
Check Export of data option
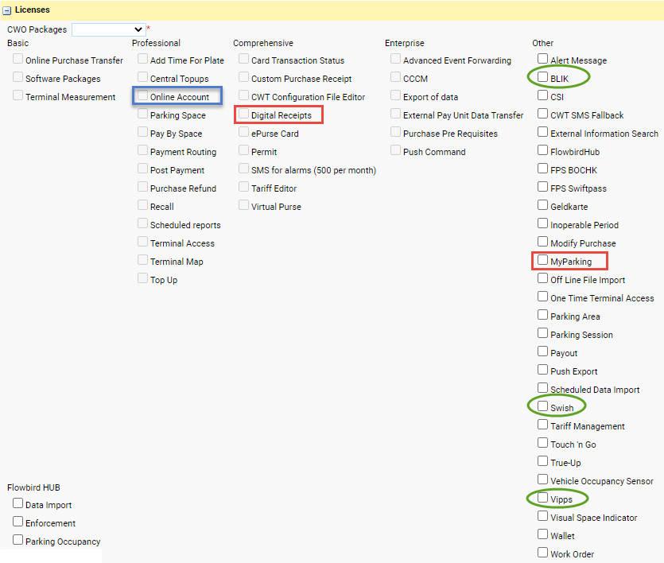[x=395, y=95]
